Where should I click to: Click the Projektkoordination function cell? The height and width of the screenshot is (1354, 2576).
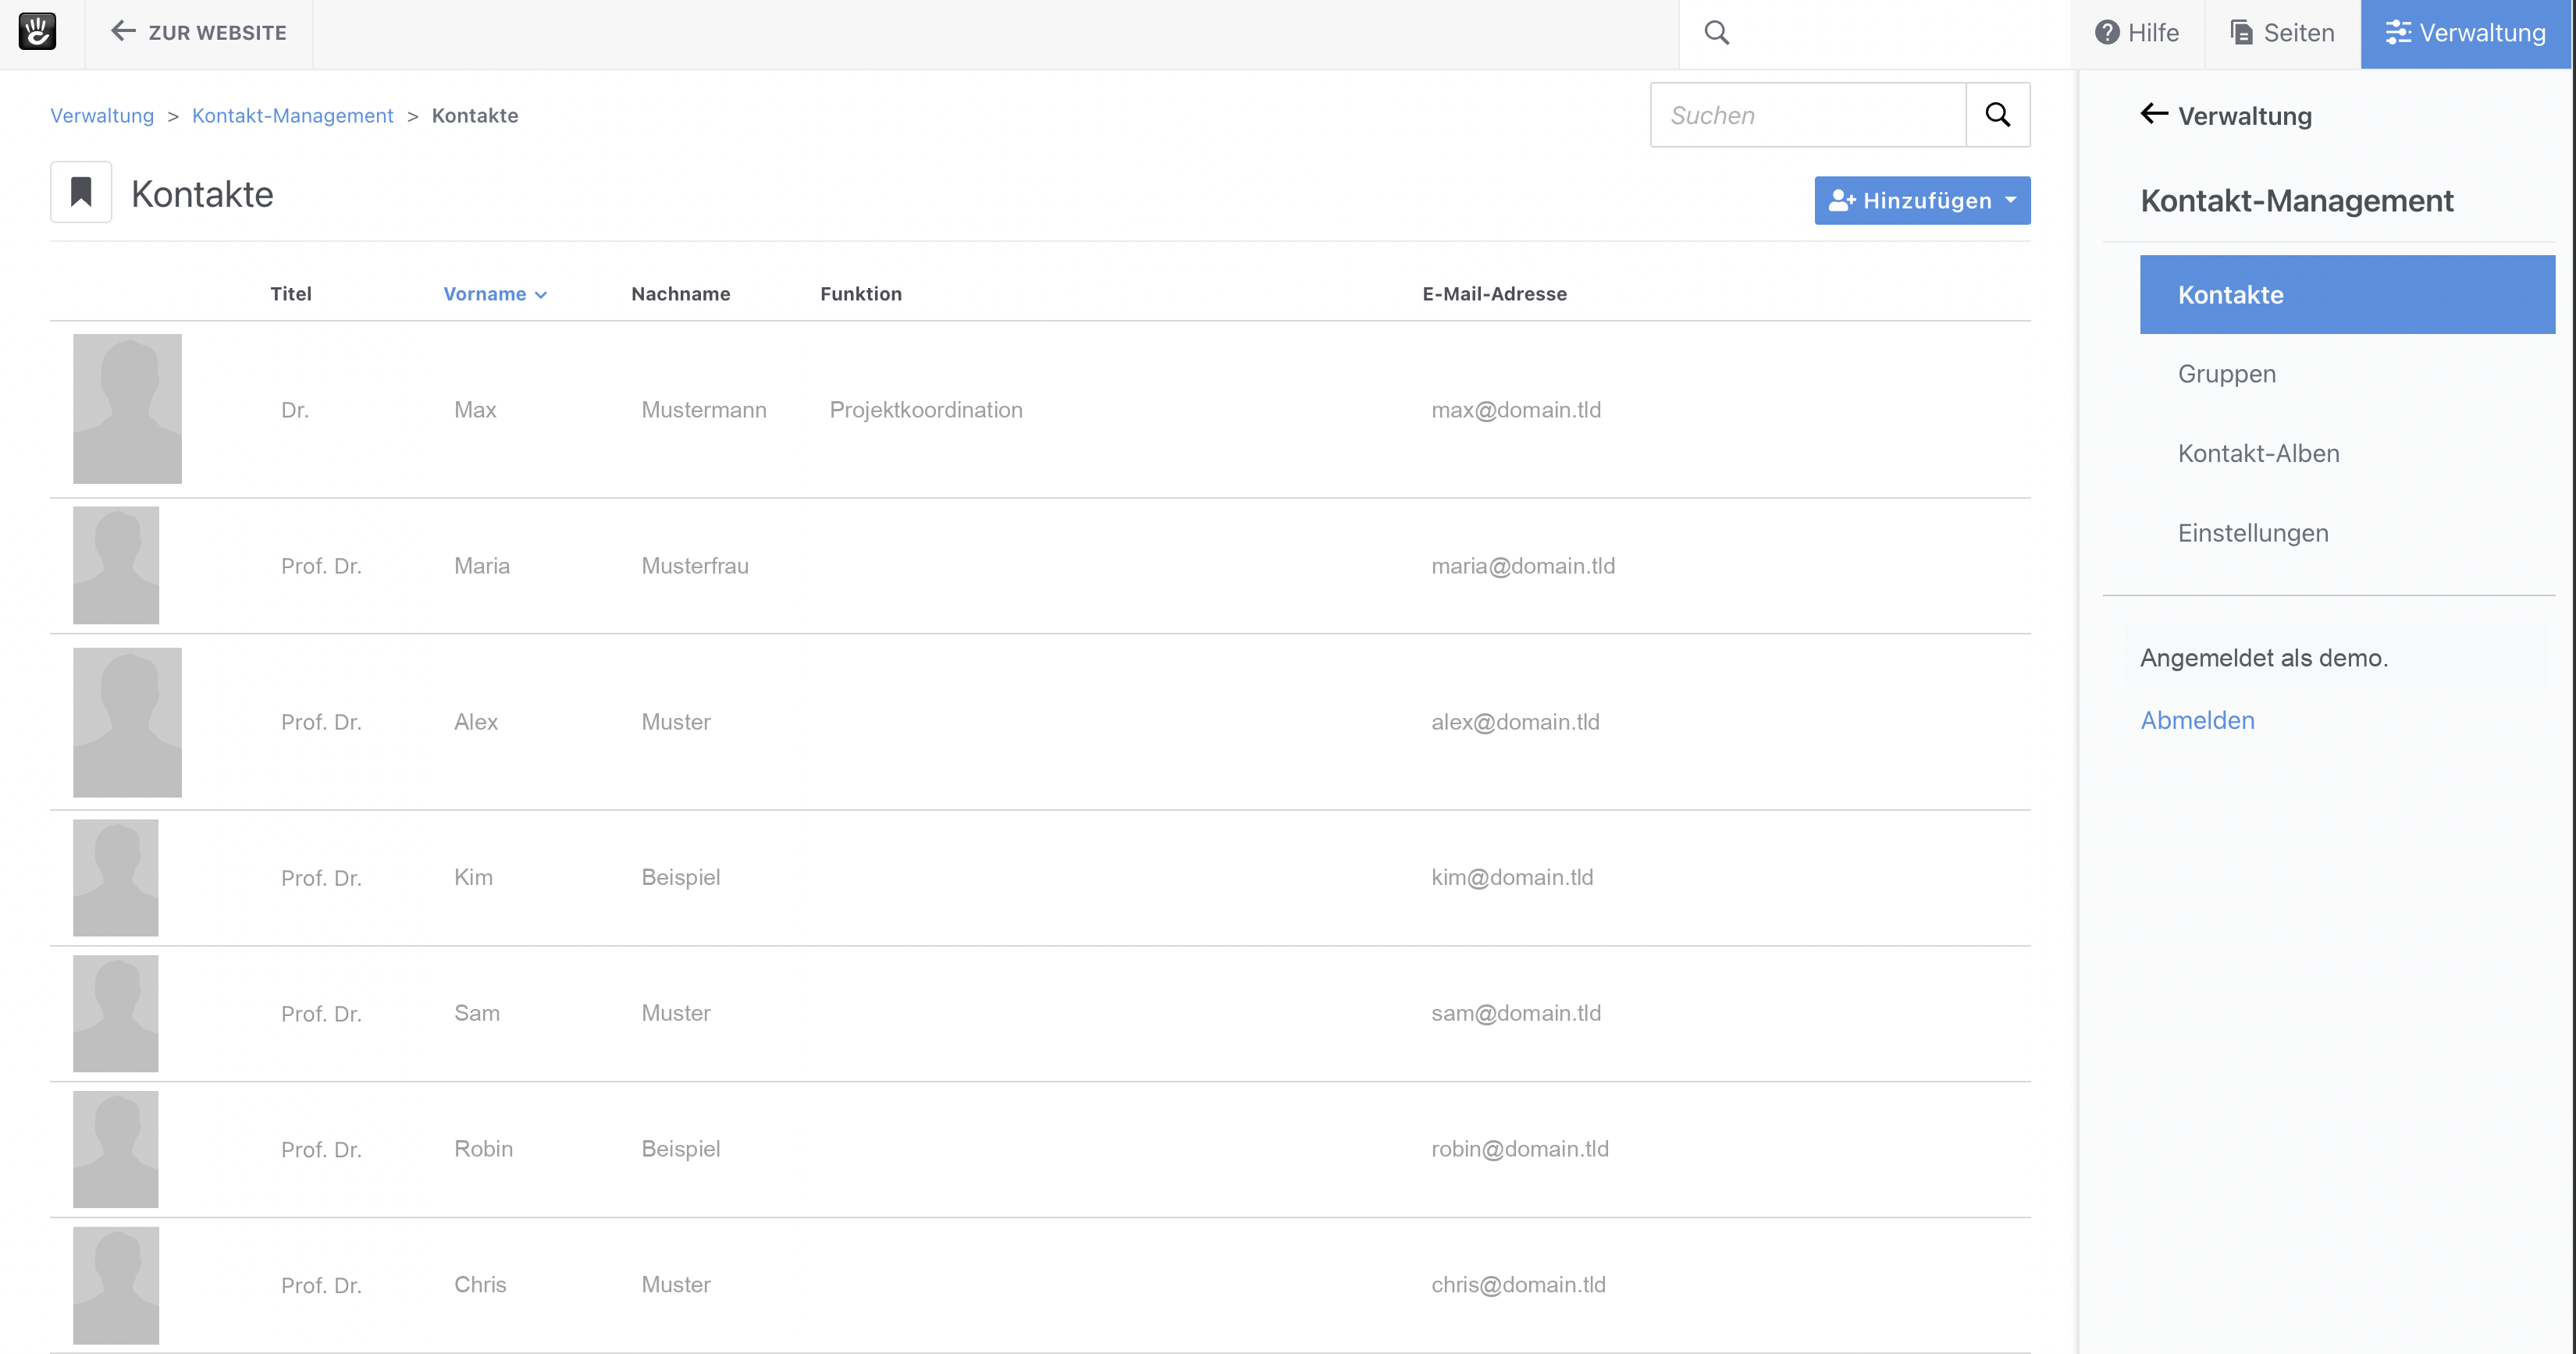(926, 410)
